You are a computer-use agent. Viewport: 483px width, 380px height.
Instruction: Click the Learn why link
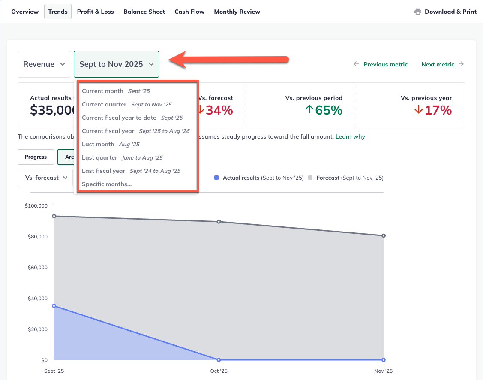[350, 136]
